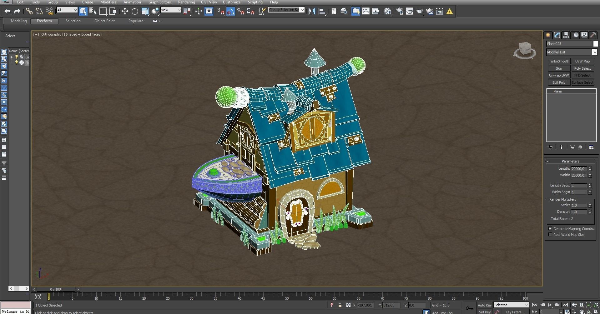Viewport: 600px width, 314px height.
Task: Switch to the Object Paint ribbon tab
Action: tap(104, 21)
